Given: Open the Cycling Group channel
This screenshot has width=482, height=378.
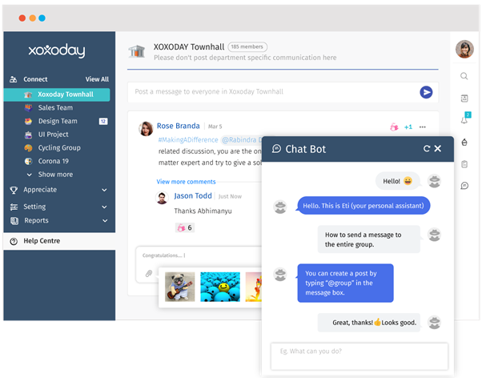Looking at the screenshot, I should point(59,148).
